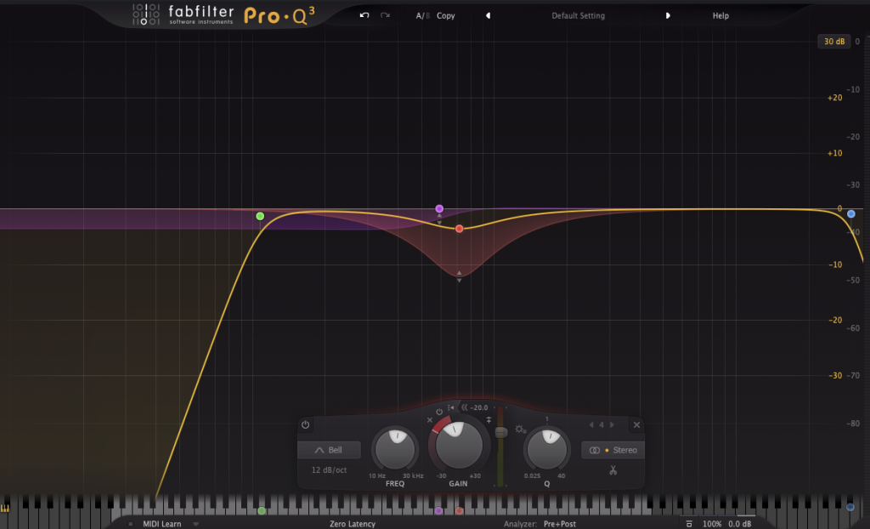
Task: Enable MIDI Learn
Action: click(162, 523)
